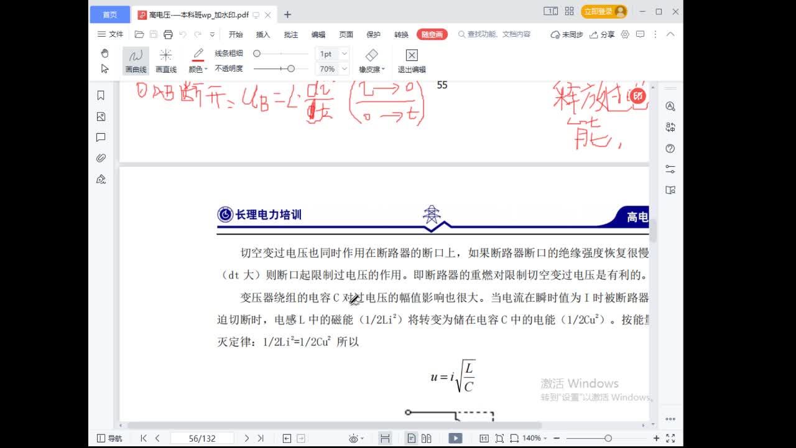Image resolution: width=796 pixels, height=448 pixels.
Task: Go to the last page
Action: pyautogui.click(x=261, y=439)
